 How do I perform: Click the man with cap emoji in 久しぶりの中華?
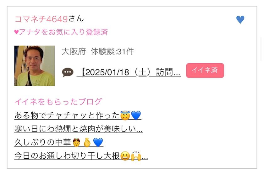(77, 142)
